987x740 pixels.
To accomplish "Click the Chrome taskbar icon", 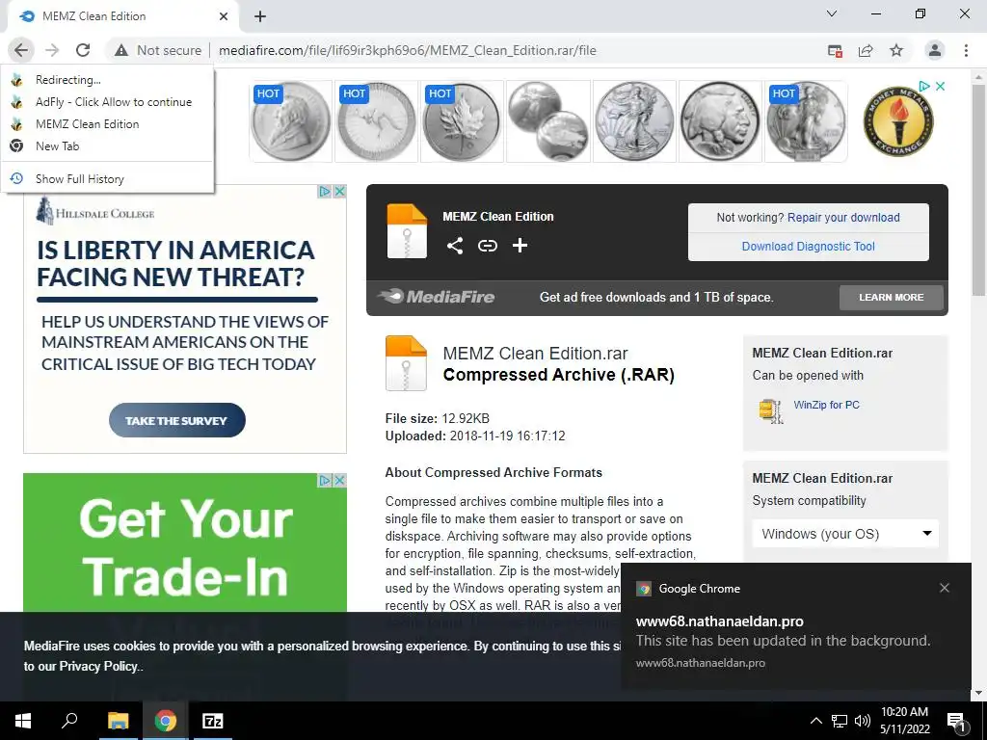I will pos(165,721).
